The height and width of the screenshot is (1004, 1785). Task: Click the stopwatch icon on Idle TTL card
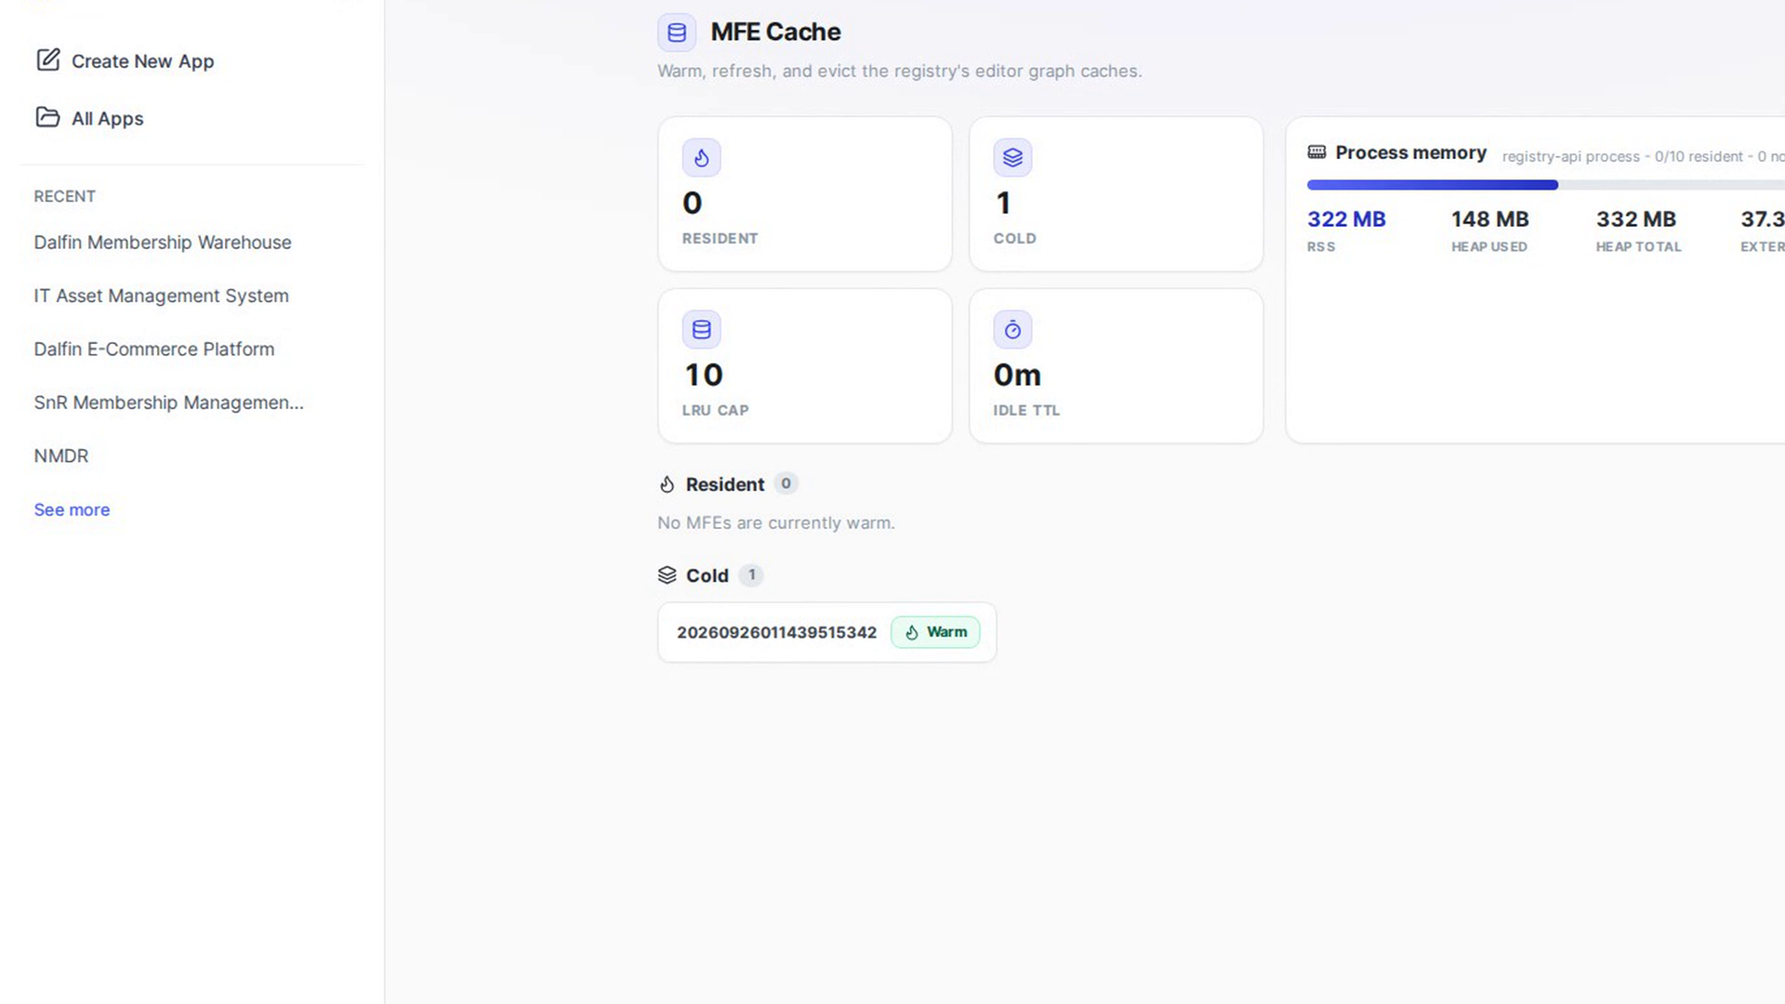coord(1012,330)
